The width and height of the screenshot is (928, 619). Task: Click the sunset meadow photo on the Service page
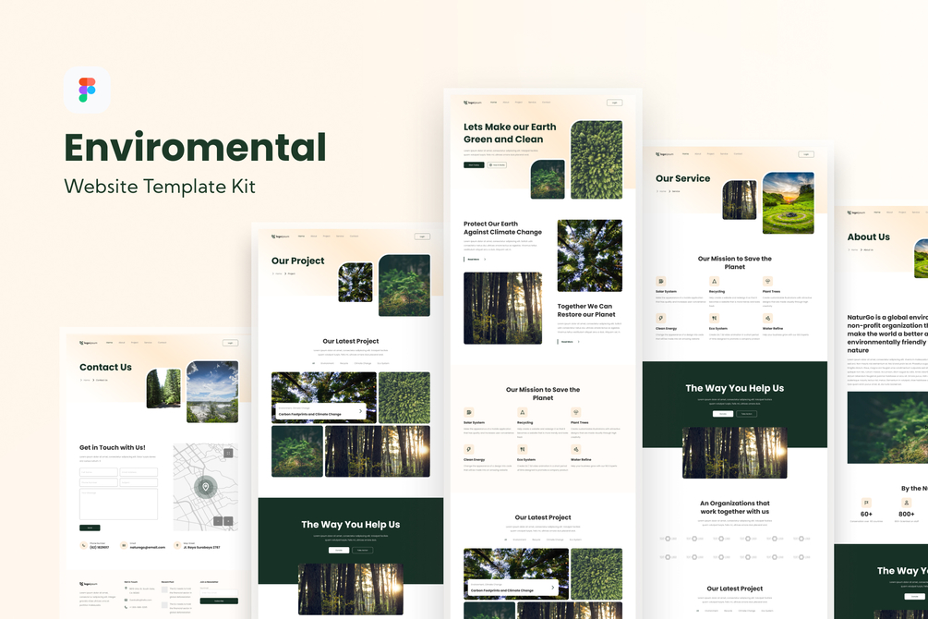tap(789, 202)
